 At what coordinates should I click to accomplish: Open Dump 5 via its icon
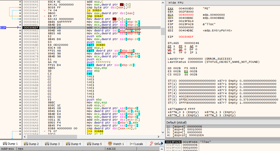point(89,144)
